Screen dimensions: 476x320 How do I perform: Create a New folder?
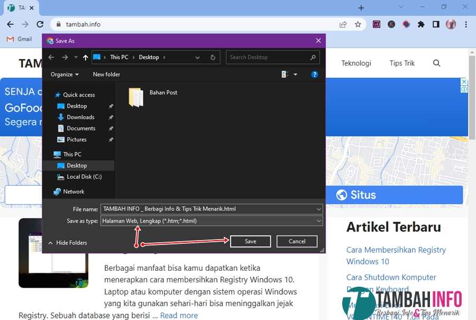point(106,75)
